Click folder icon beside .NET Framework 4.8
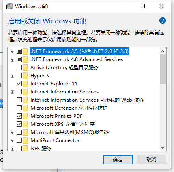Viewport: 174px width, 172px height. (25, 59)
